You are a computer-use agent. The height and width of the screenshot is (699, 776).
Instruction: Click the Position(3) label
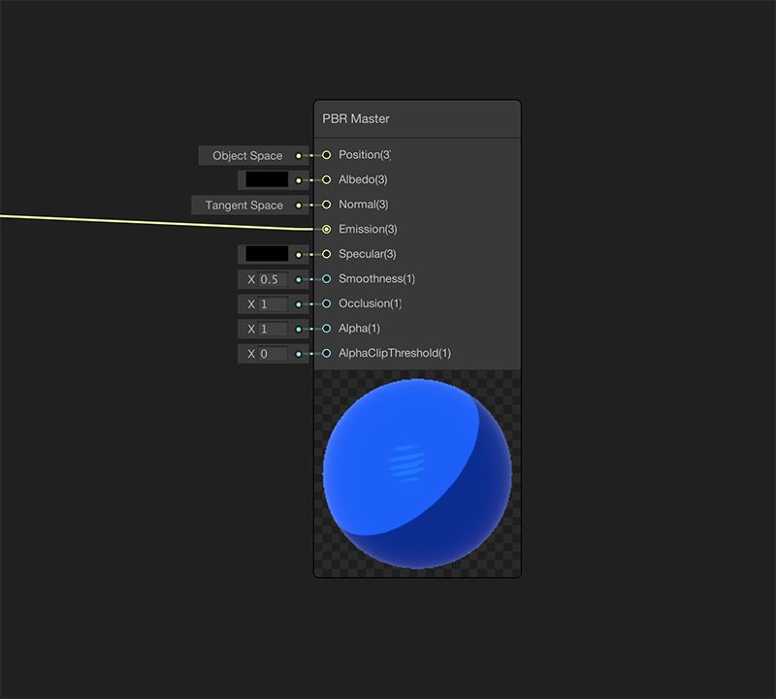click(x=365, y=155)
